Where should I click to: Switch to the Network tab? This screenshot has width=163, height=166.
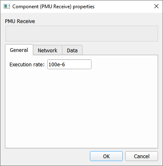[48, 50]
